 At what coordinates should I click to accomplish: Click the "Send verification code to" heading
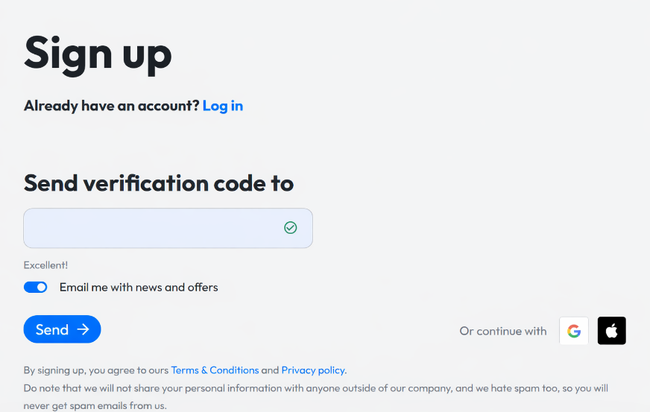(159, 183)
